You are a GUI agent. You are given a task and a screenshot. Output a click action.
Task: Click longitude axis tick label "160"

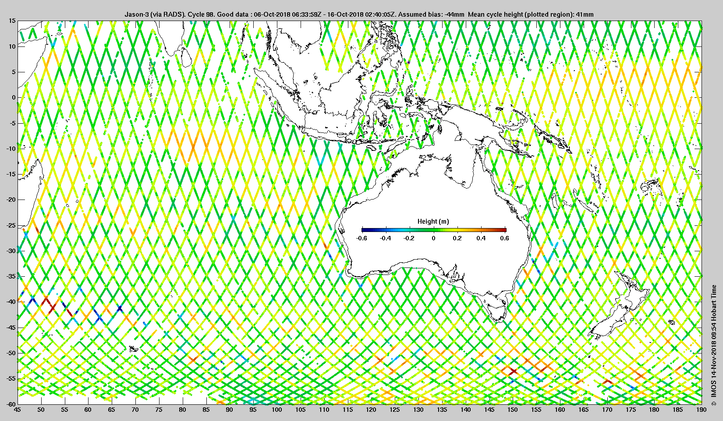tap(560, 410)
